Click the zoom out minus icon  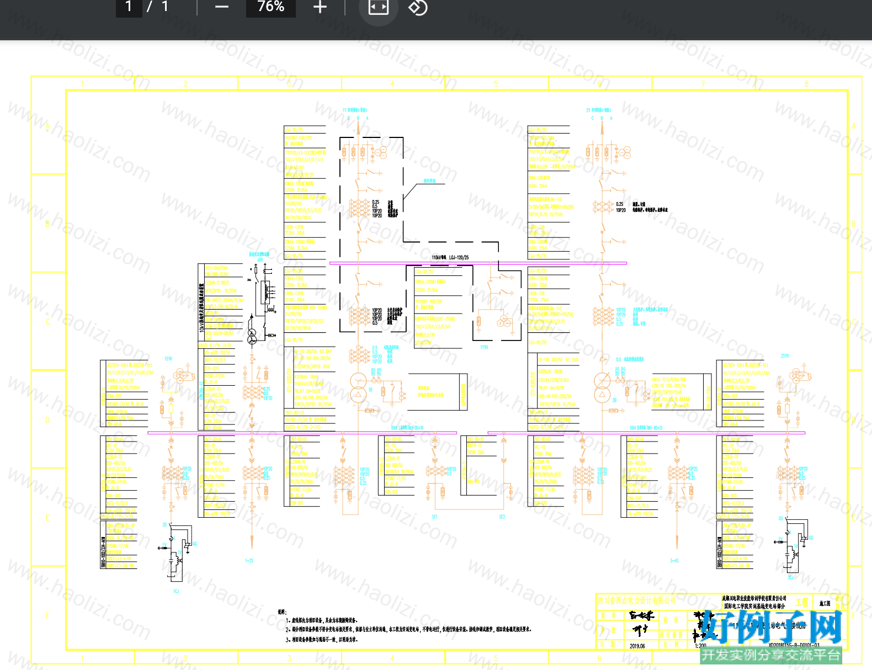point(222,7)
